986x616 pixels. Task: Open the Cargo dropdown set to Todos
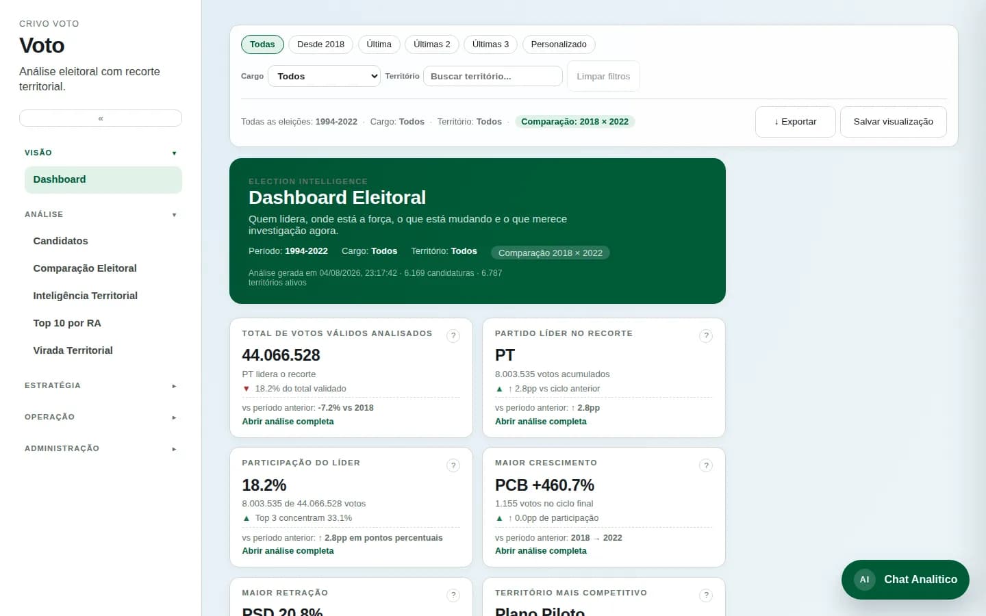pos(324,76)
